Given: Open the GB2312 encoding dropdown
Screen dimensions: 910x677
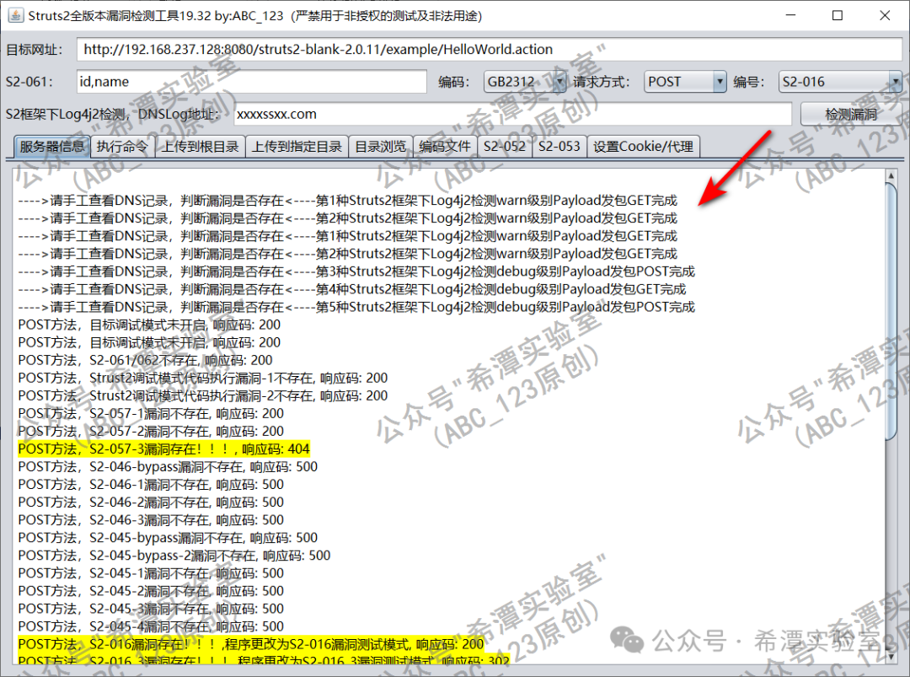Looking at the screenshot, I should 525,82.
